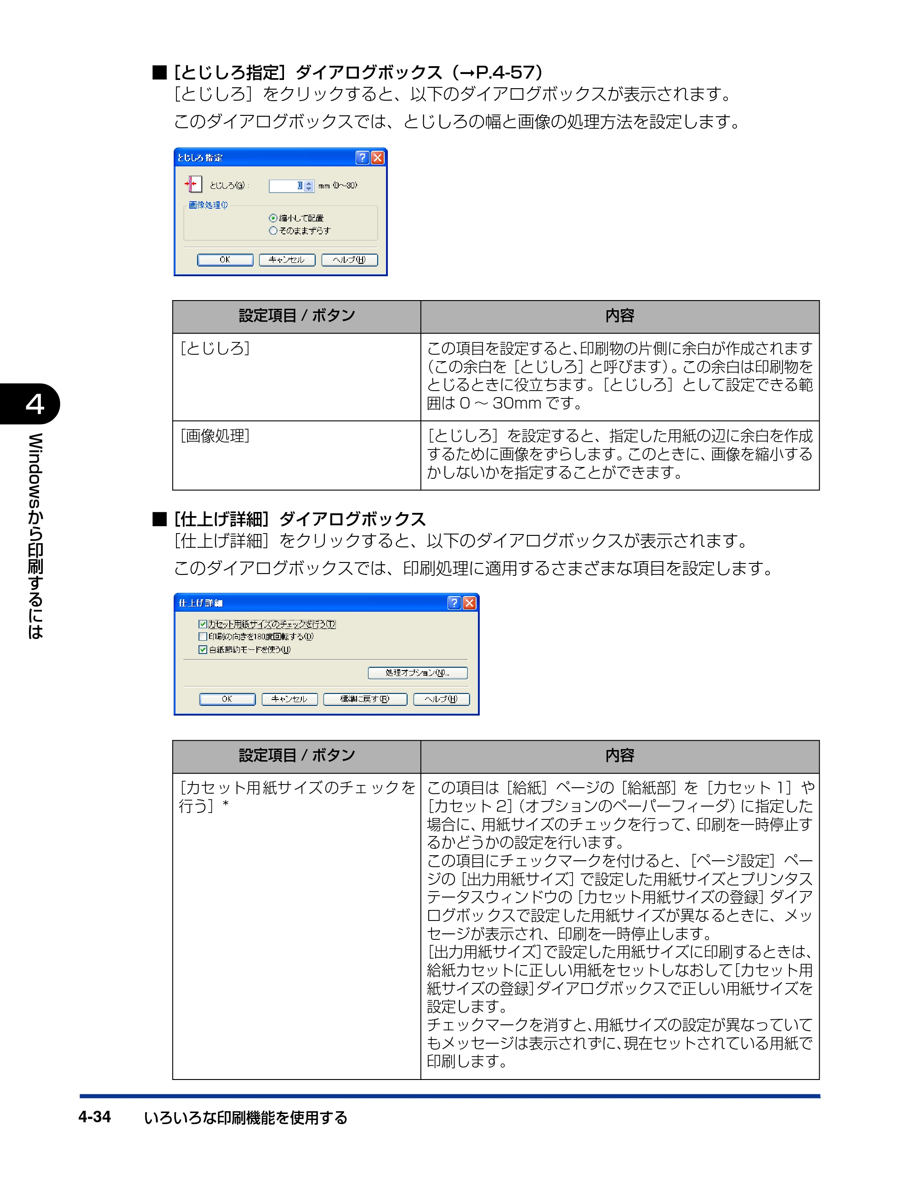919x1182 pixels.
Task: Click ヘルプ(H) in the とじしろ指定 dialog
Action: (x=349, y=260)
